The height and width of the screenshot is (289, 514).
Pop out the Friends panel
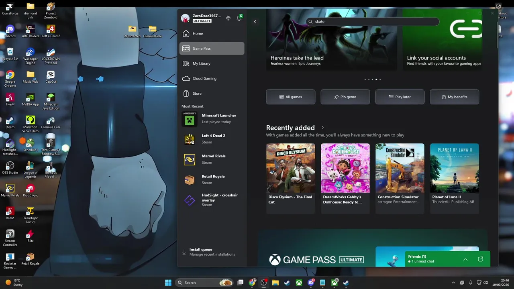pos(480,259)
